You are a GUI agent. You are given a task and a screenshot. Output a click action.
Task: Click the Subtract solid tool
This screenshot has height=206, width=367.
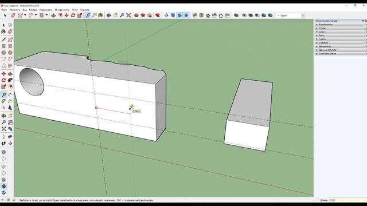tap(257, 15)
